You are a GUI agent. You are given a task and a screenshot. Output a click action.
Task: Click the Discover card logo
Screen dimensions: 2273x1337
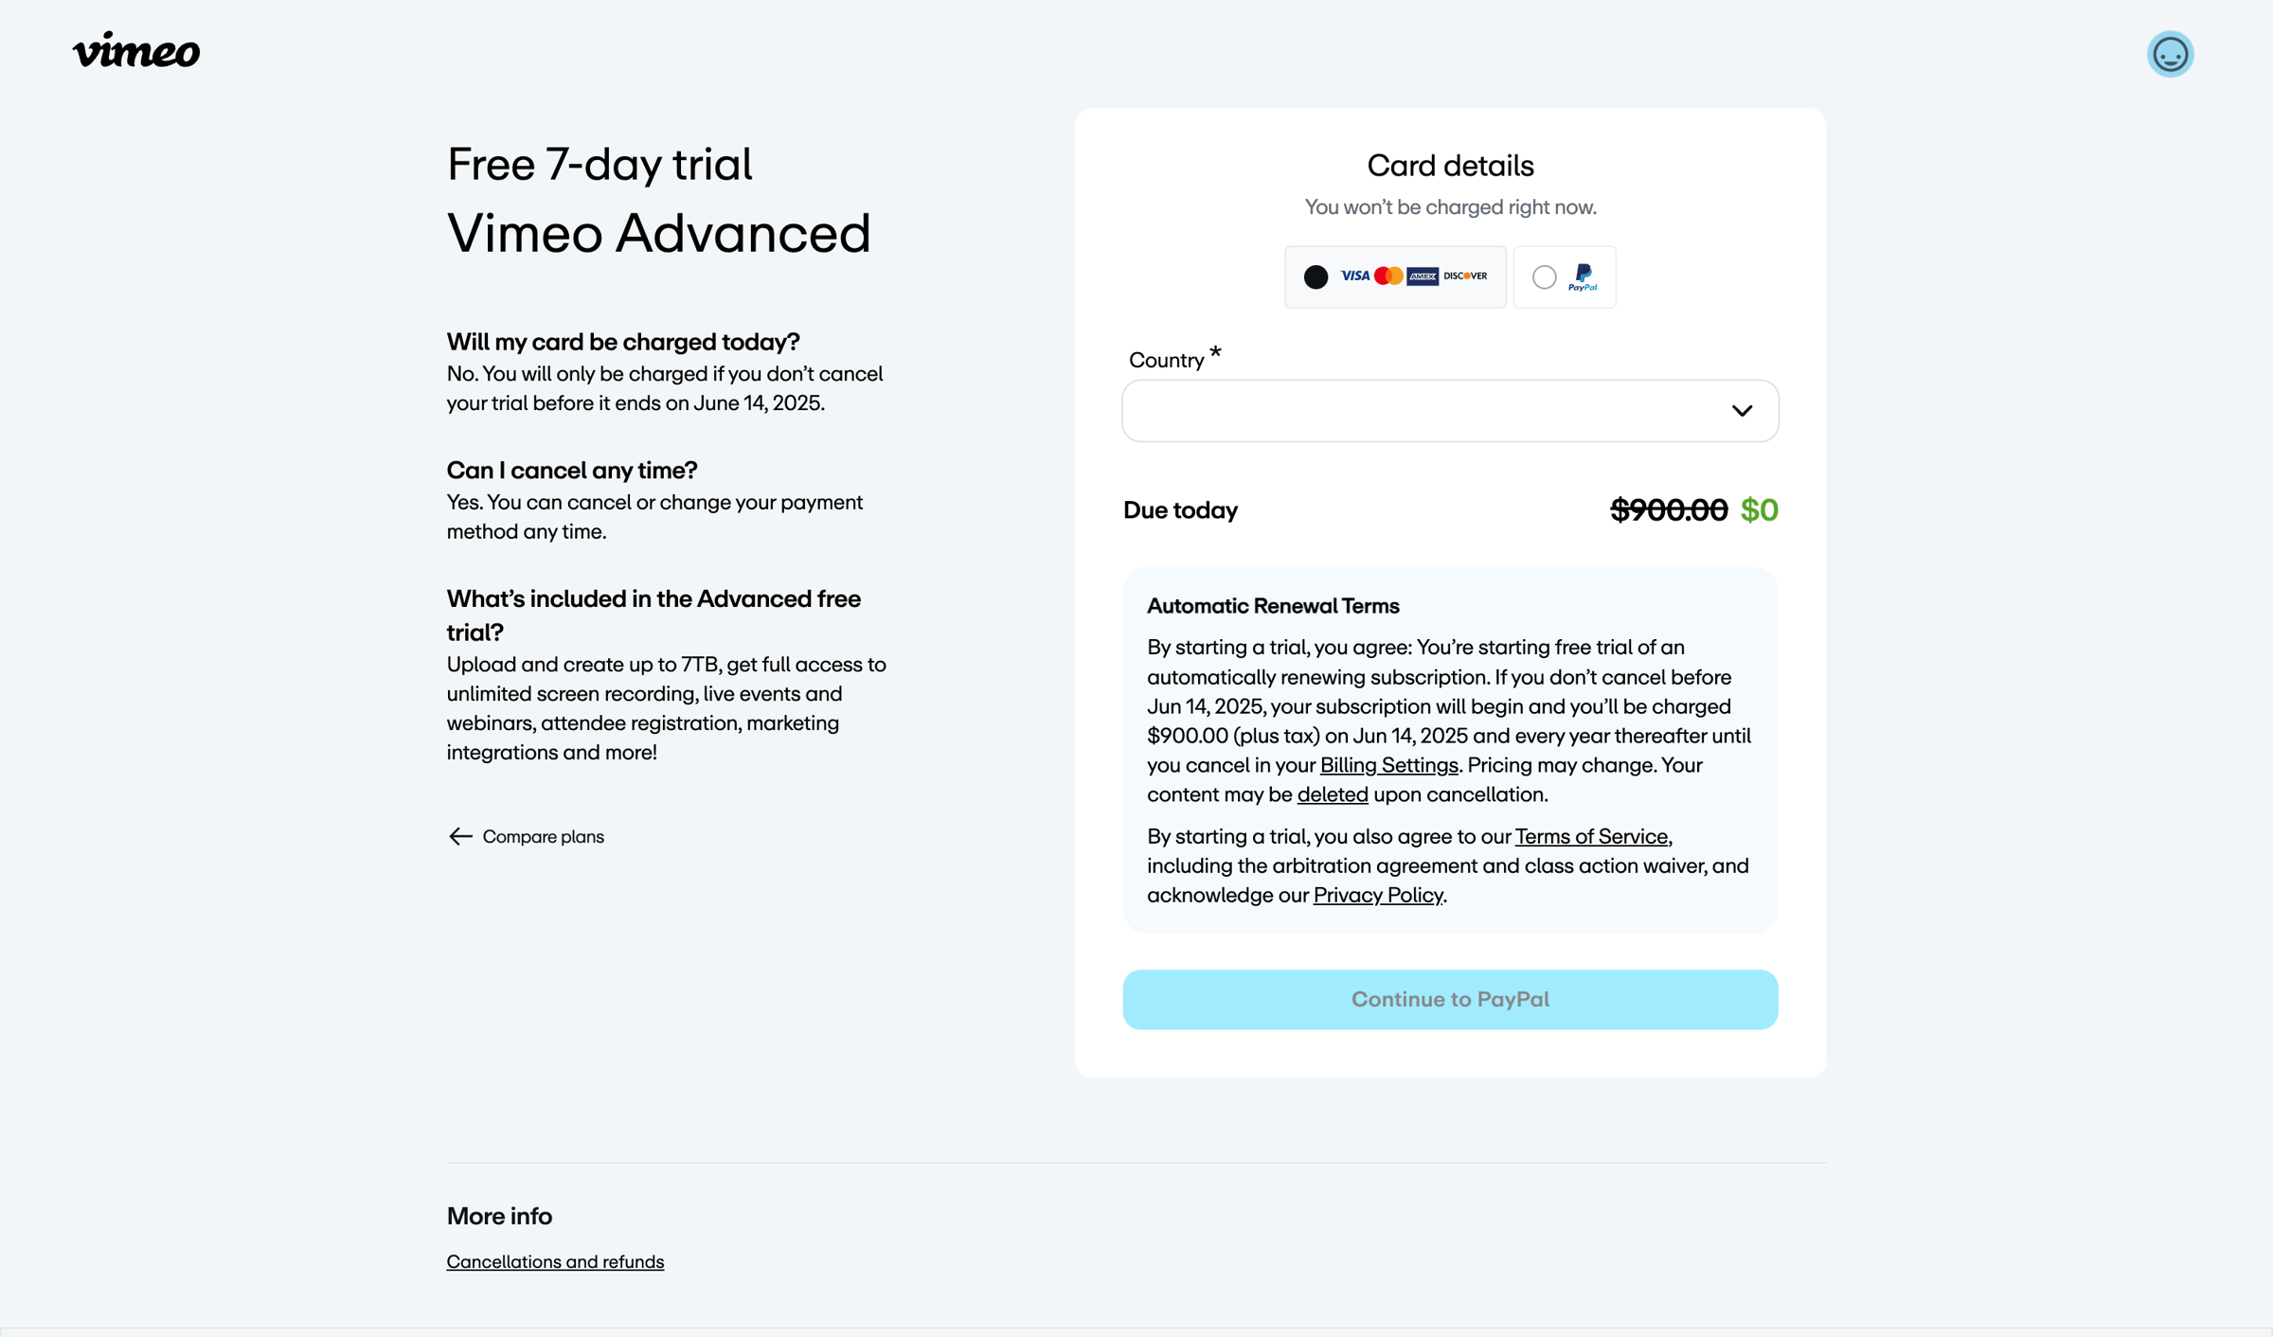[x=1465, y=276]
